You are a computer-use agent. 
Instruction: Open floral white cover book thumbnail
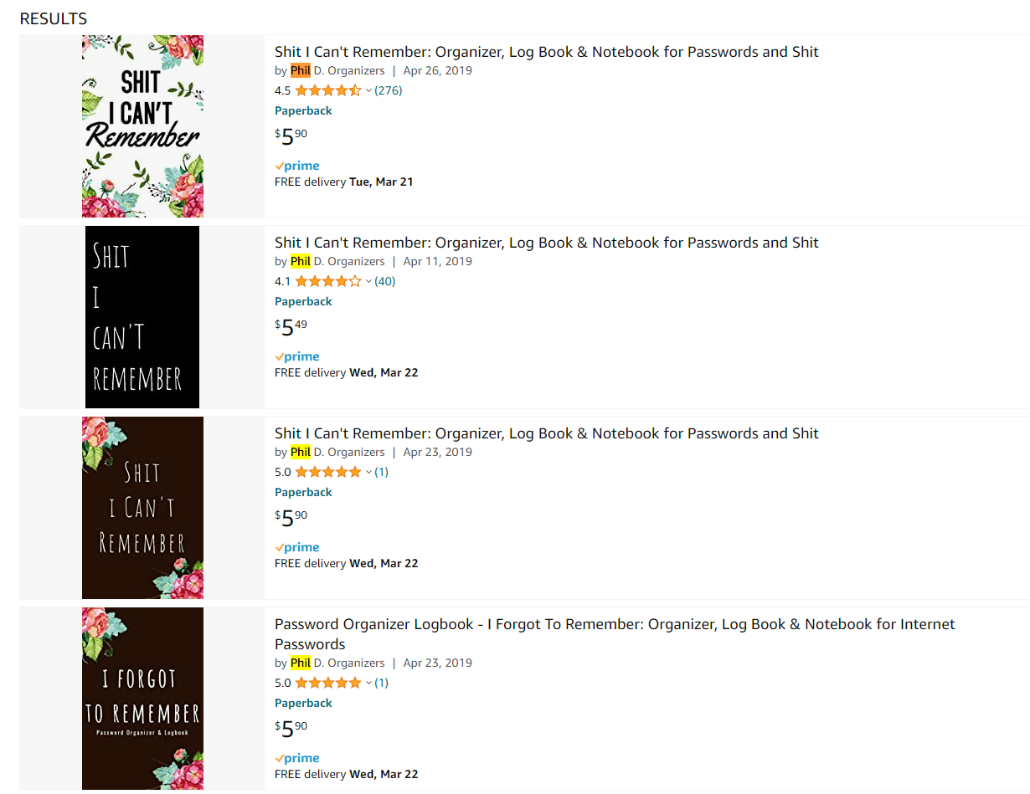coord(142,126)
